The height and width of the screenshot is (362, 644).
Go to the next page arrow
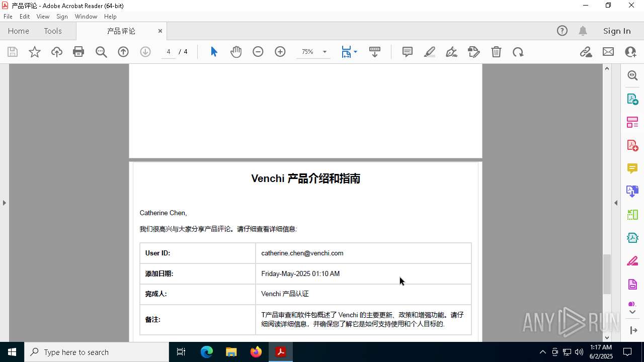[145, 52]
